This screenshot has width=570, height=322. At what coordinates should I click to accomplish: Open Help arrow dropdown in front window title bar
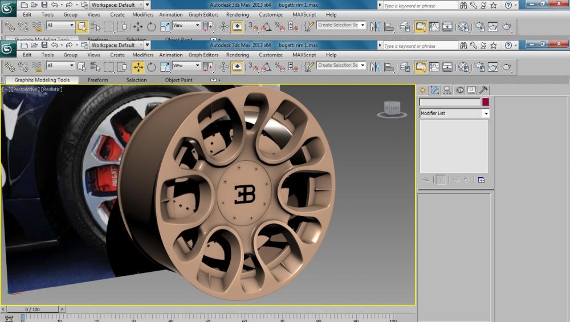pyautogui.click(x=515, y=46)
